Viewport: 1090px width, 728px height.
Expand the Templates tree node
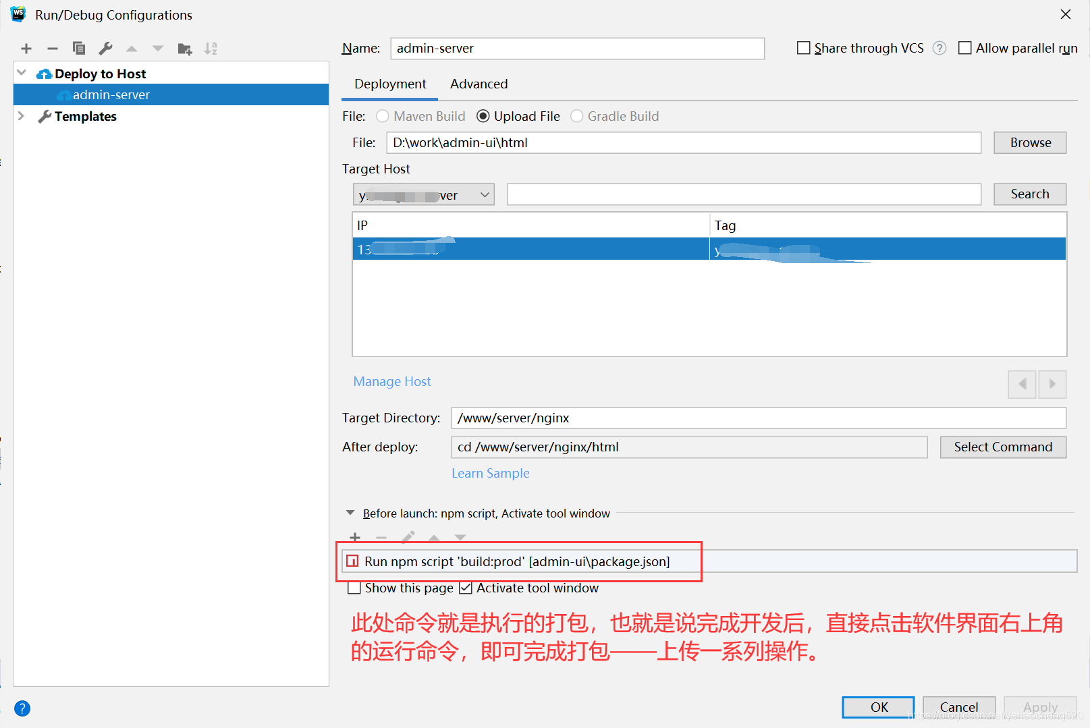[22, 116]
